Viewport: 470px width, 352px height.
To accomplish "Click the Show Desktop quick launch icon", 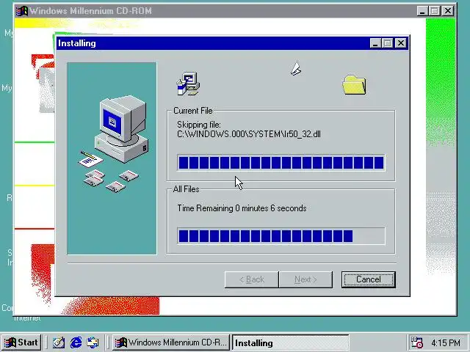I will coord(59,342).
